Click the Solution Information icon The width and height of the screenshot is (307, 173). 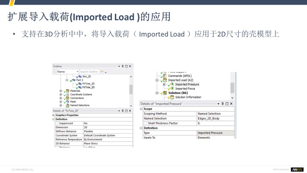coord(172,97)
